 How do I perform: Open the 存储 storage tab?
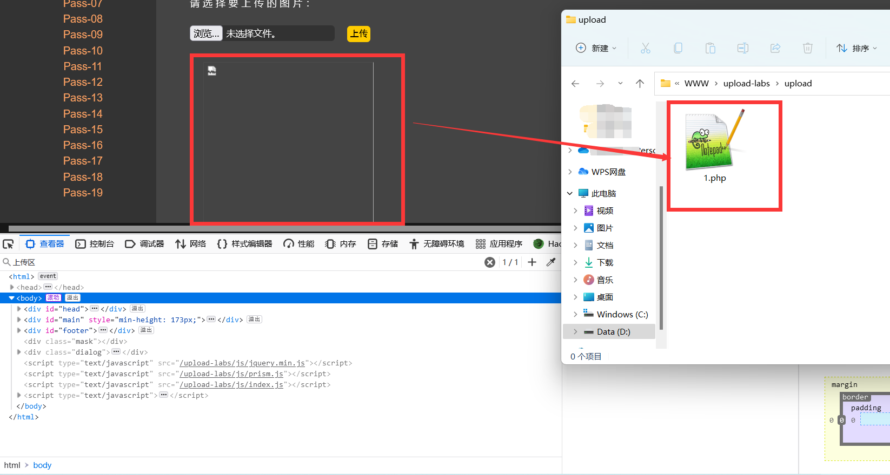click(x=383, y=244)
